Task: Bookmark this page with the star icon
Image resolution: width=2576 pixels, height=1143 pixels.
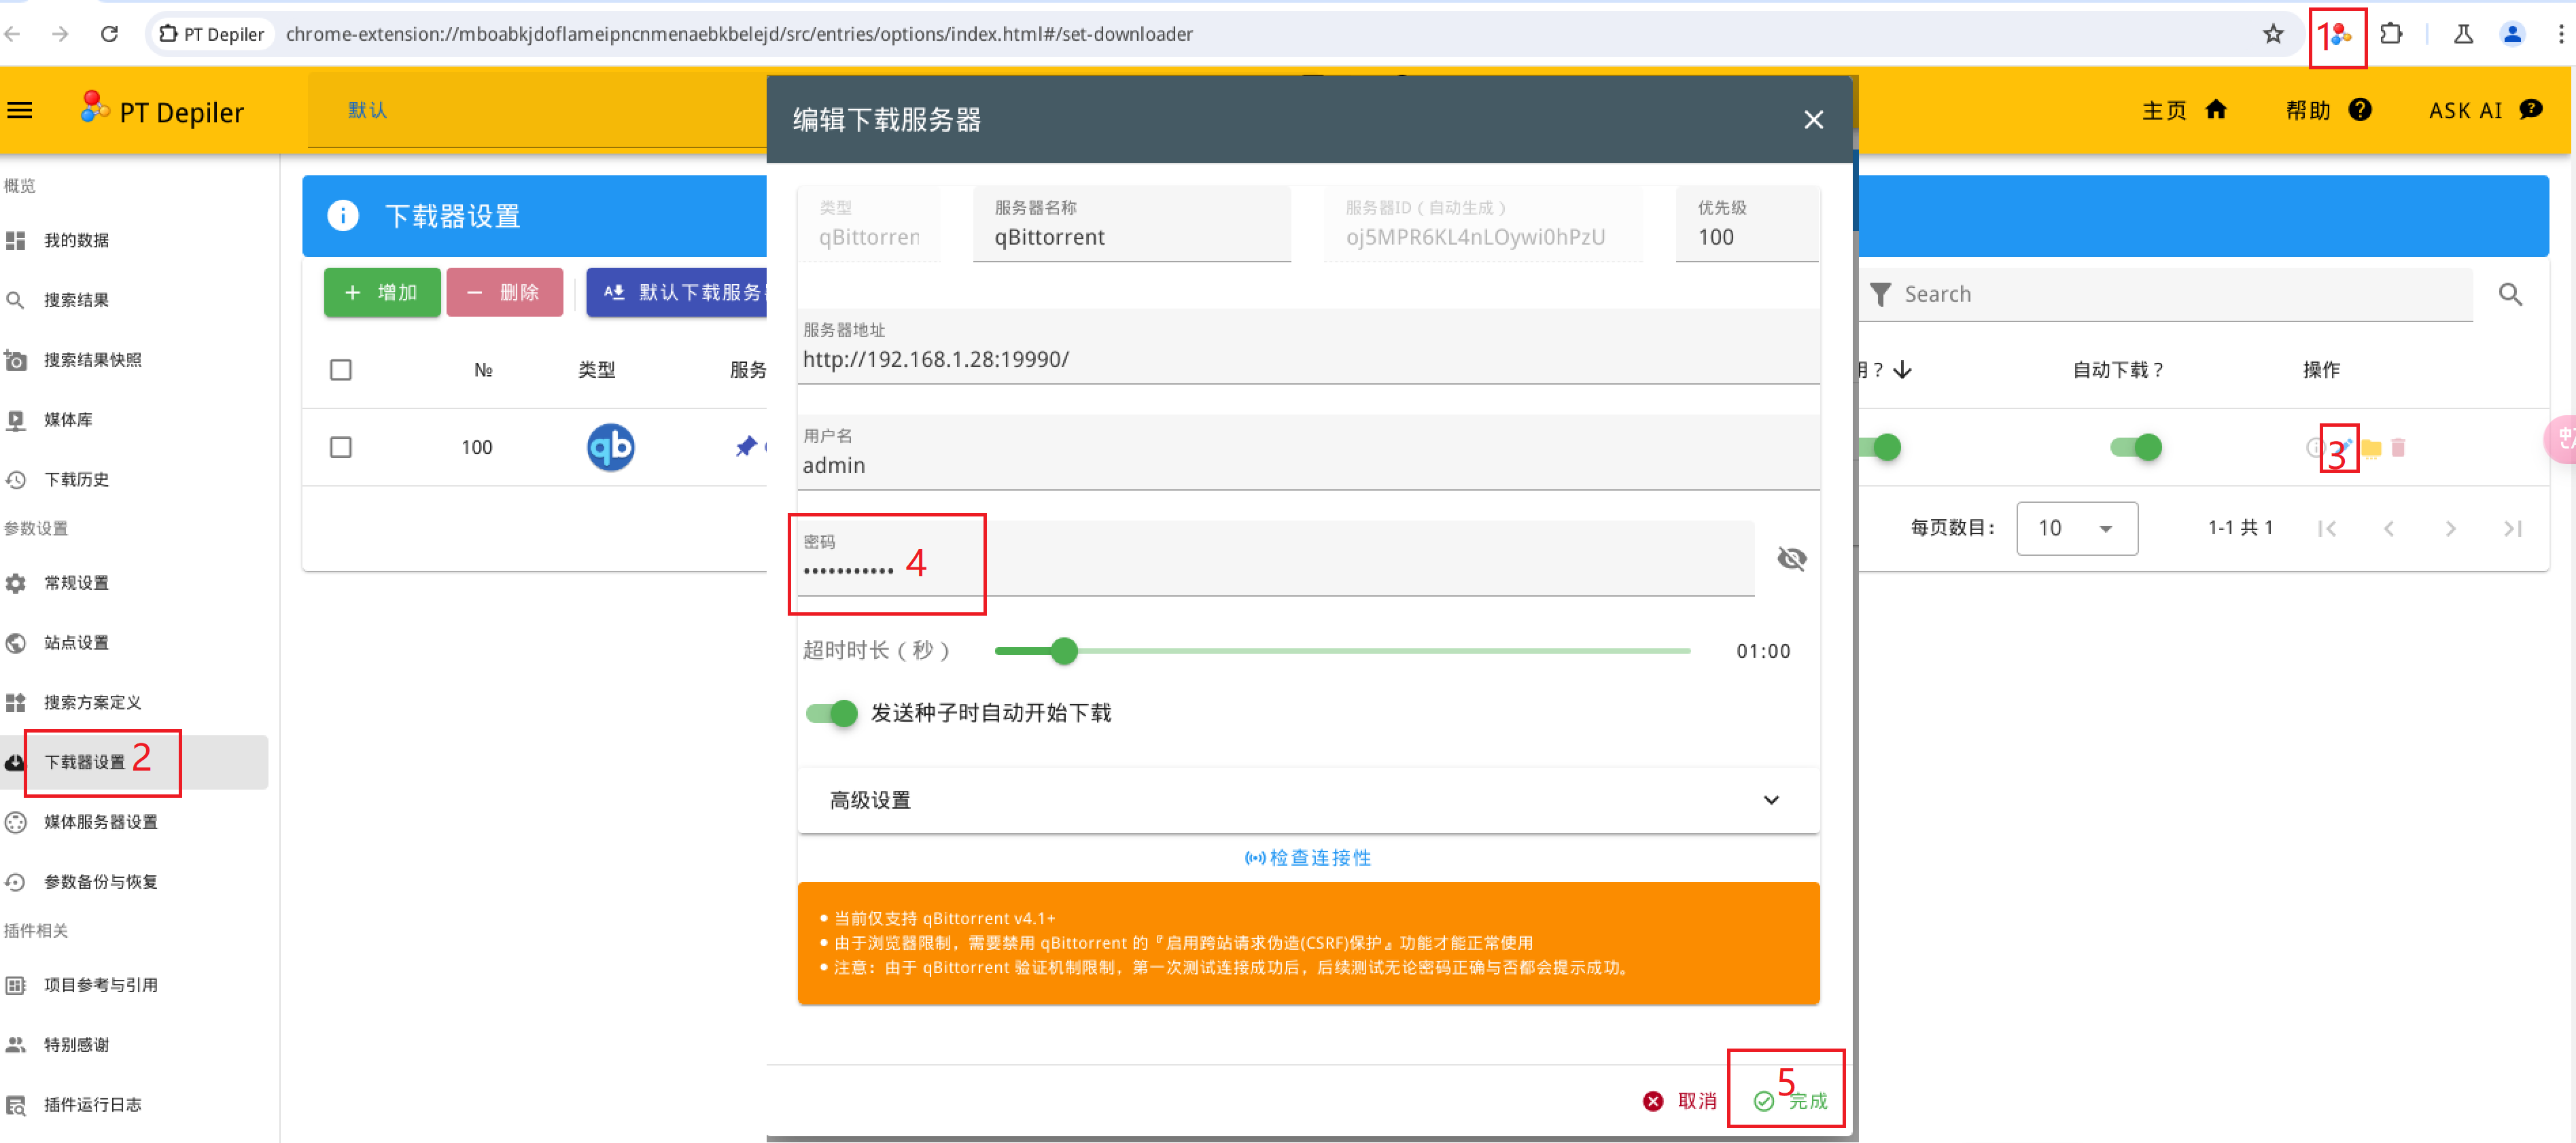Action: [2273, 34]
